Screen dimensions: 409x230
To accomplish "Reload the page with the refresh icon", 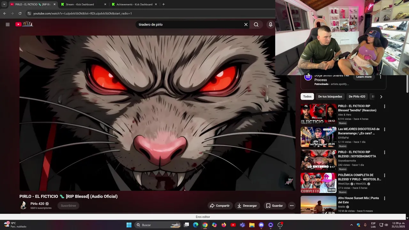I will tap(20, 13).
